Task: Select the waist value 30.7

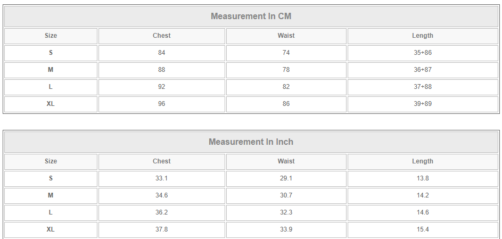Action: coord(286,195)
